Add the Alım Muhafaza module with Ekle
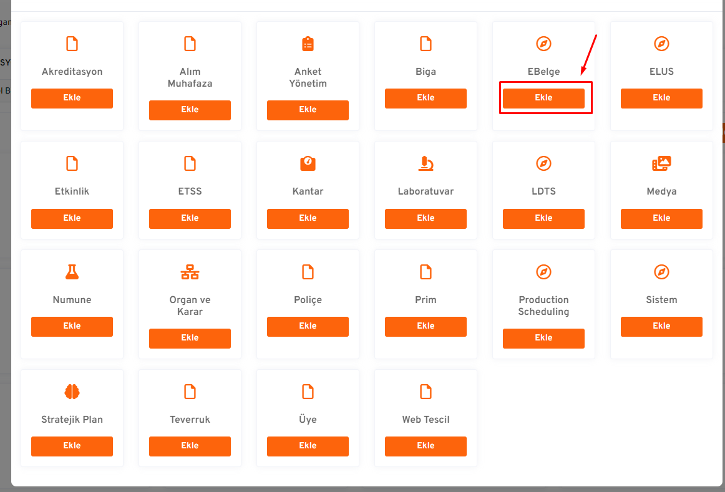 pyautogui.click(x=190, y=110)
